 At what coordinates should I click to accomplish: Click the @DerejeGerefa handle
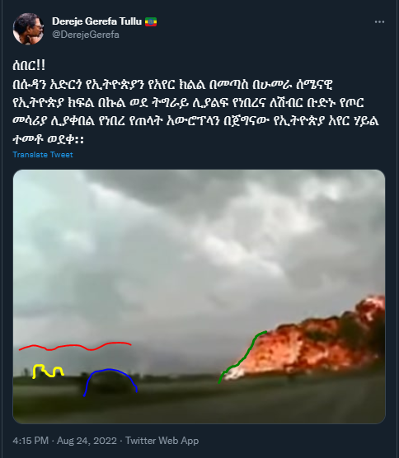pyautogui.click(x=86, y=35)
